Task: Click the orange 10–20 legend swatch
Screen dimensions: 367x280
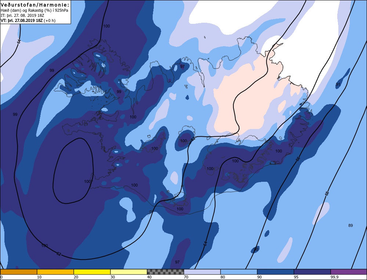Action: coord(55,272)
